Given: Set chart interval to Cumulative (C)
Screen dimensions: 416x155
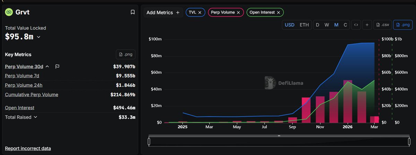Looking at the screenshot, I should pyautogui.click(x=345, y=25).
